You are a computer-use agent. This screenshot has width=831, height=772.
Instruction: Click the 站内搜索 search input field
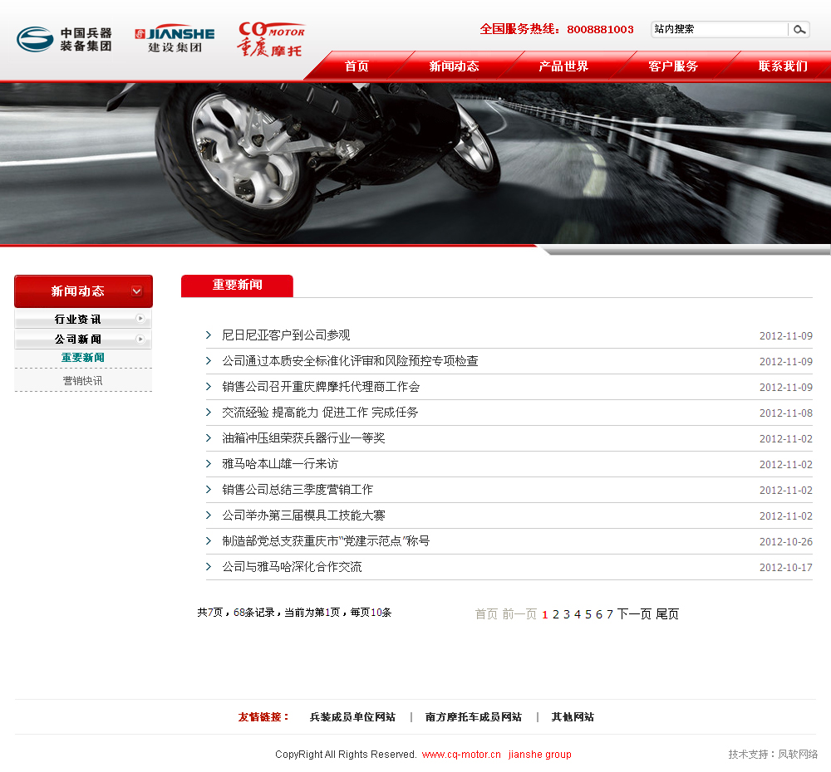click(718, 29)
